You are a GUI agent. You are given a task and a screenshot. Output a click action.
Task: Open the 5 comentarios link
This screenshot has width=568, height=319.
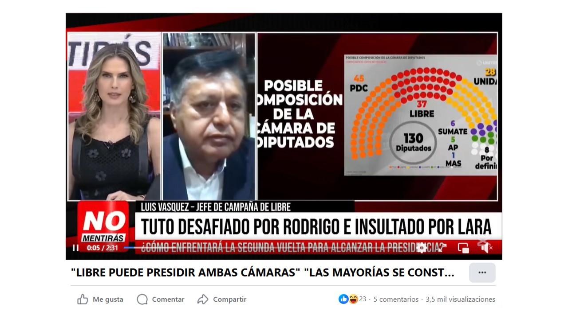pos(396,300)
